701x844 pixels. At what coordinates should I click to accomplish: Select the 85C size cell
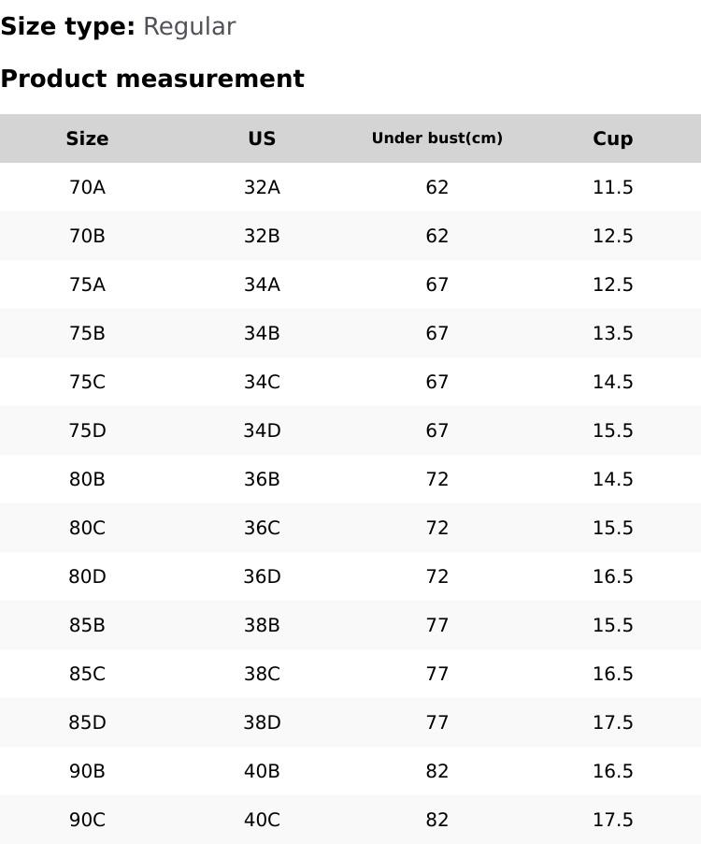(87, 674)
